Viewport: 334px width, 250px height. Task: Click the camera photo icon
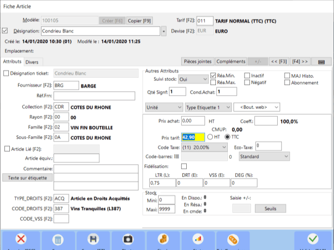click(x=128, y=240)
